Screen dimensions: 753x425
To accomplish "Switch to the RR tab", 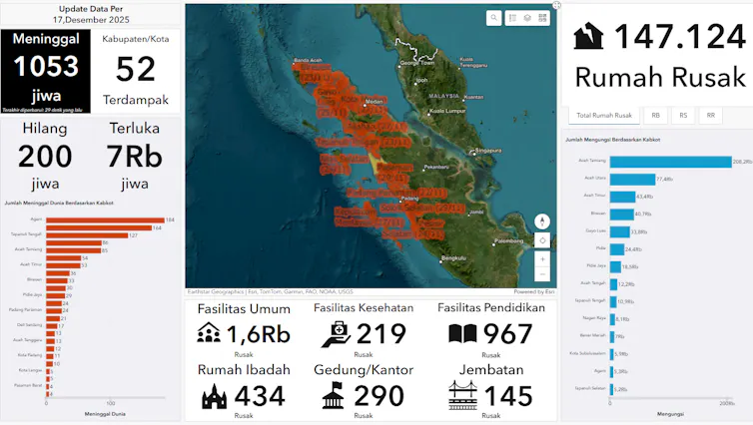I will pos(711,116).
